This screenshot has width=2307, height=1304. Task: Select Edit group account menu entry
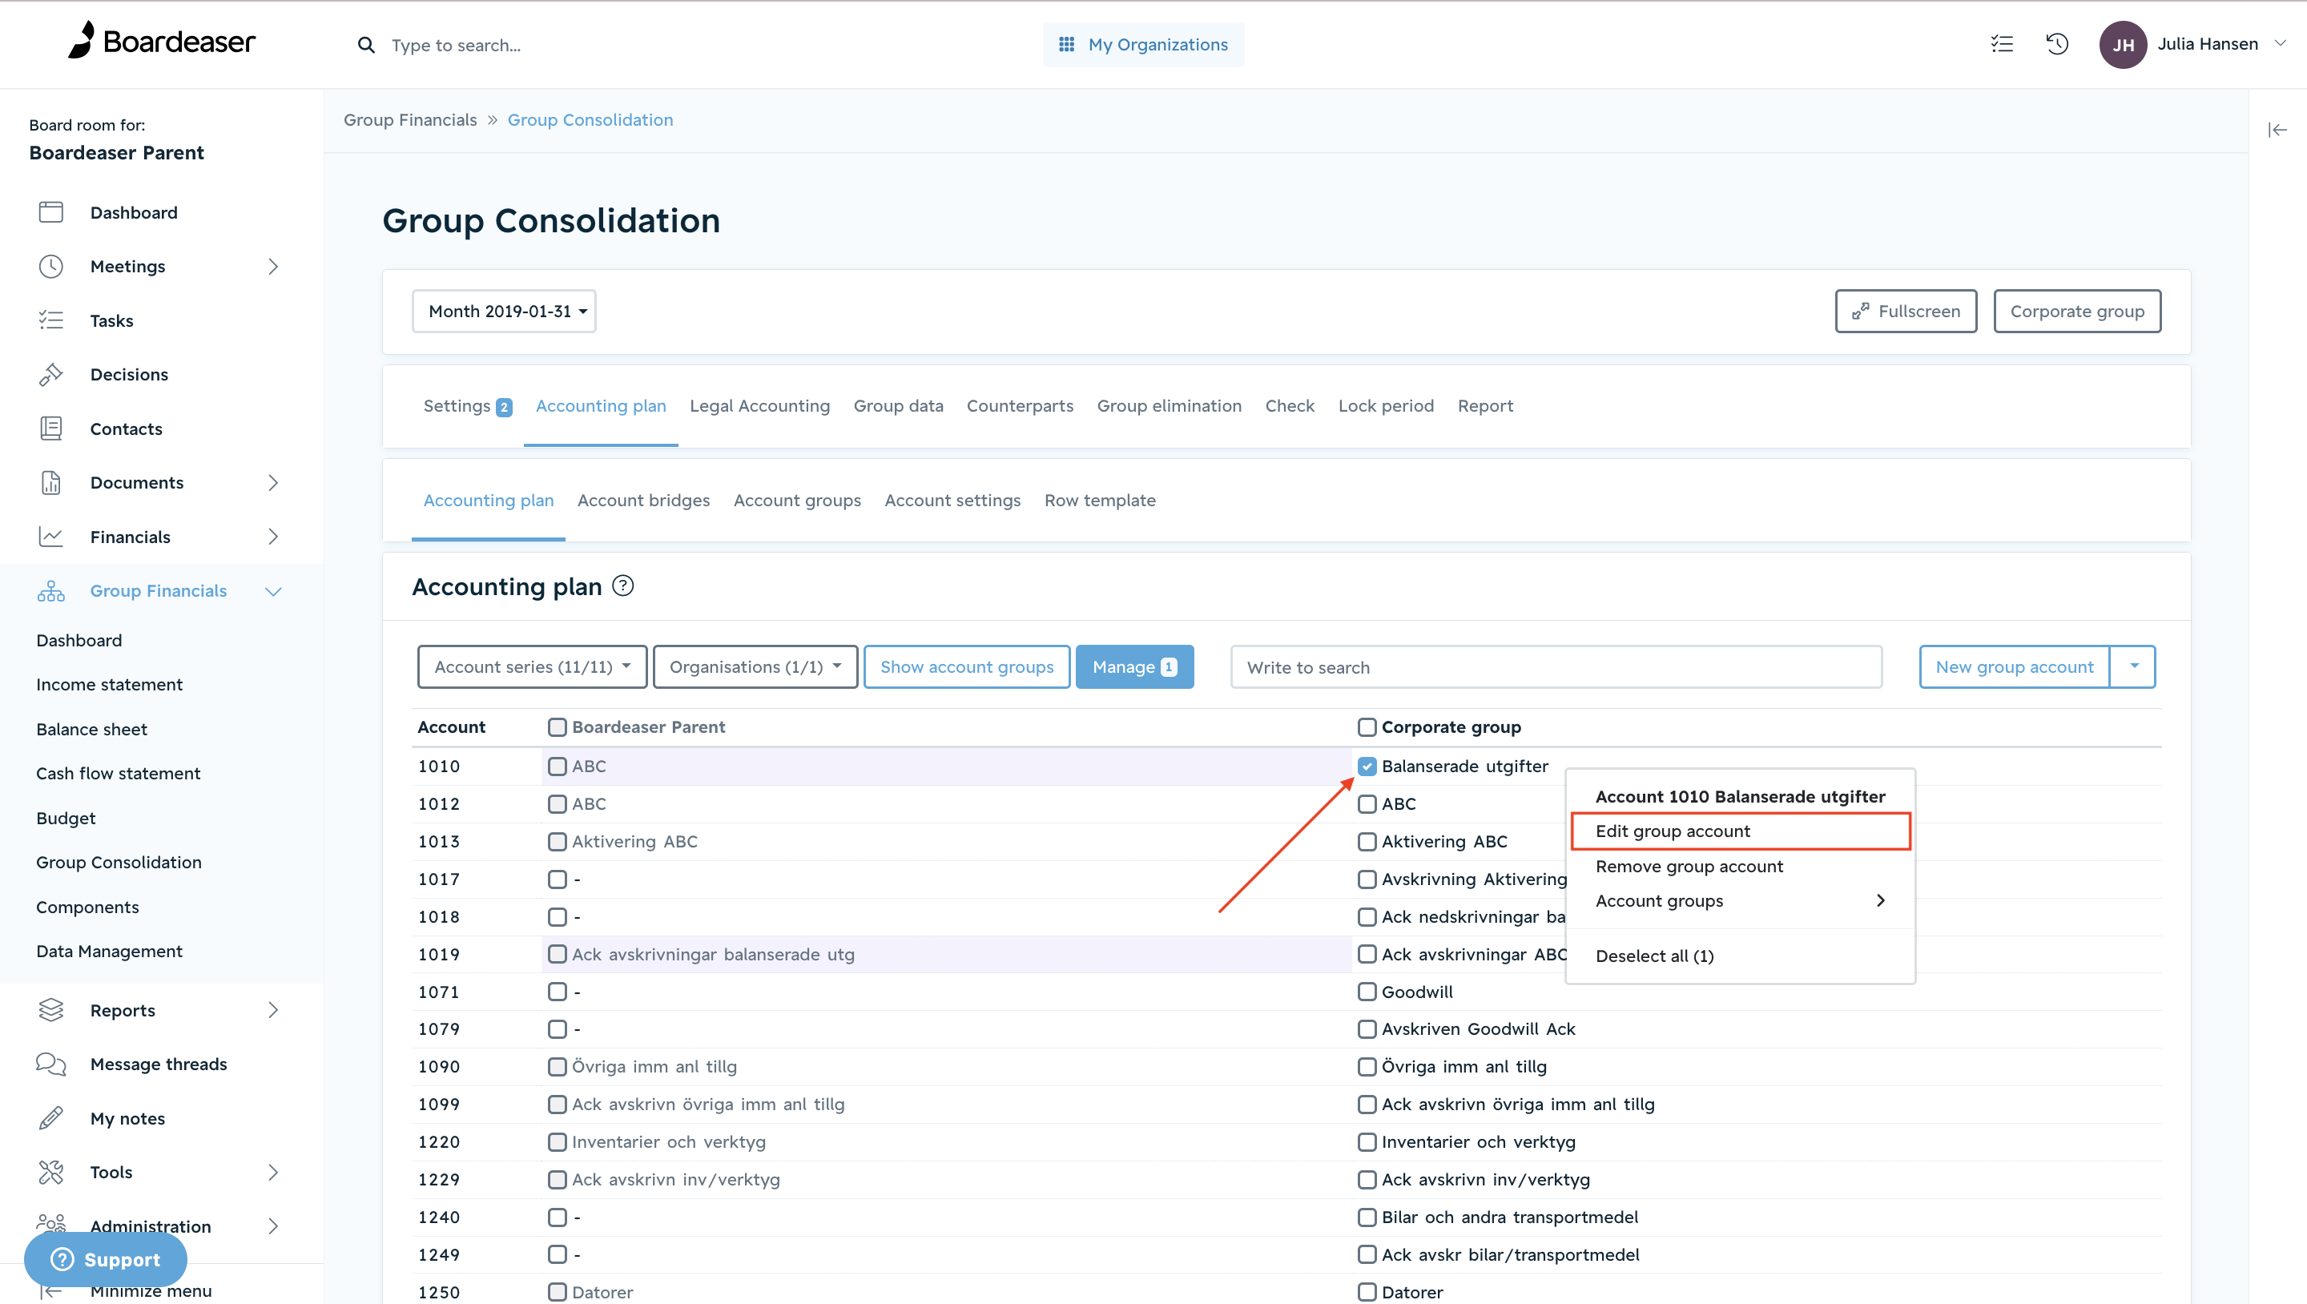1740,831
